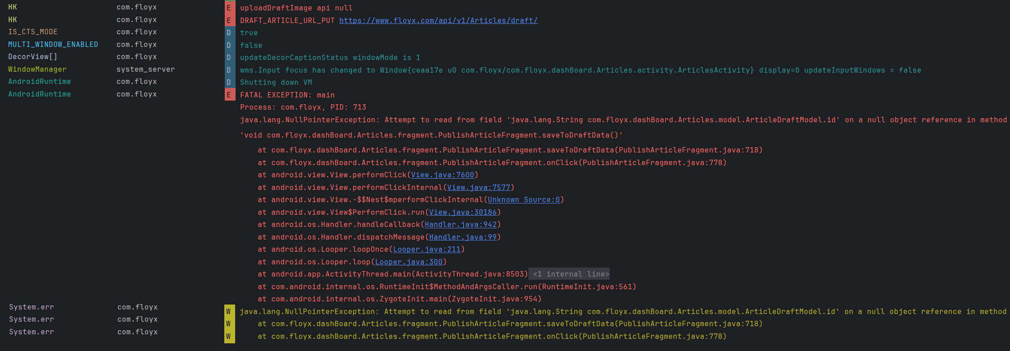Viewport: 1010px width, 351px height.
Task: Open the Looper.java:300 link
Action: tap(408, 262)
